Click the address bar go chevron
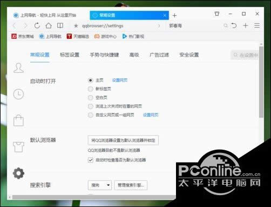 click(x=159, y=26)
